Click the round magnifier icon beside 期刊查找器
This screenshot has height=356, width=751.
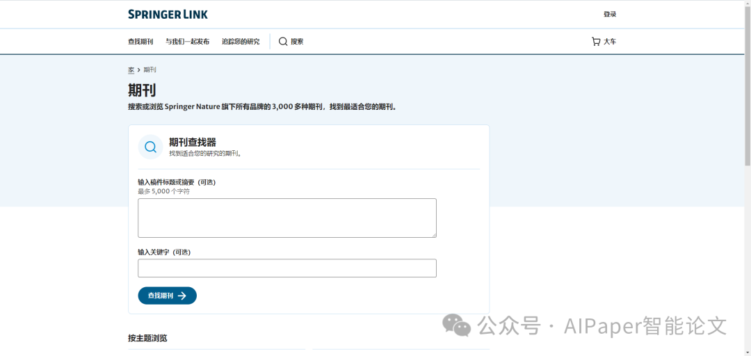[150, 147]
